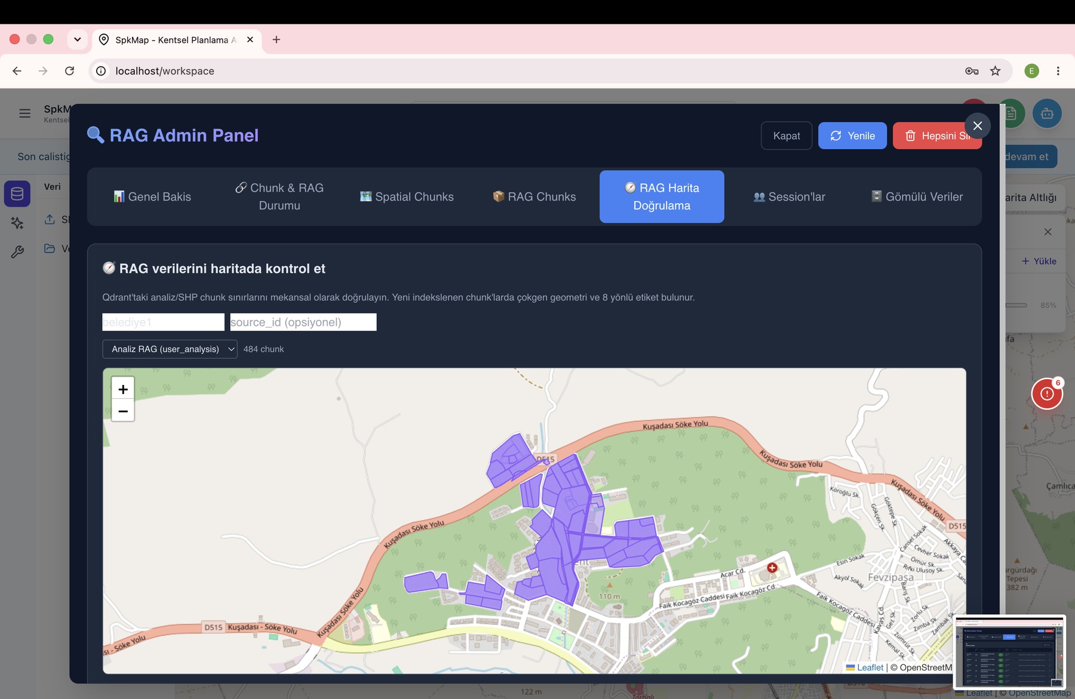Image resolution: width=1075 pixels, height=699 pixels.
Task: Zoom out on the map with minus
Action: tap(123, 411)
